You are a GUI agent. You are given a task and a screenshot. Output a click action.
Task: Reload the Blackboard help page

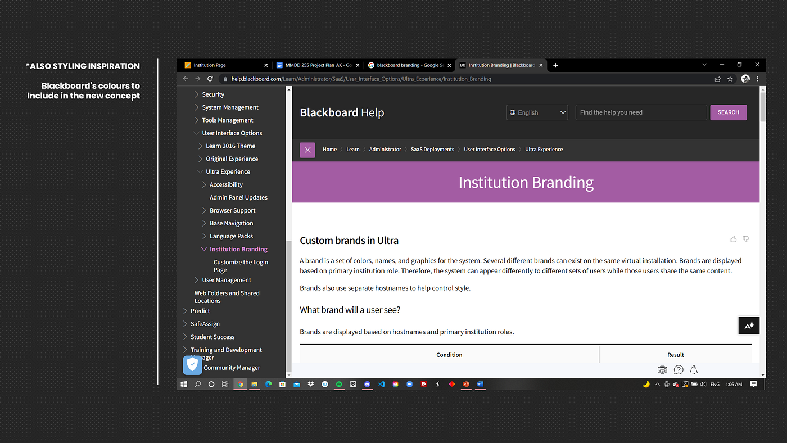pyautogui.click(x=210, y=79)
